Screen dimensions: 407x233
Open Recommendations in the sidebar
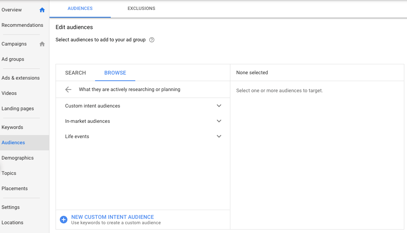22,25
